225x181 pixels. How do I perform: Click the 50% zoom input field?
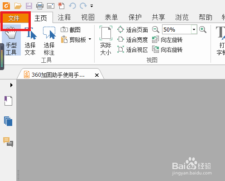pos(177,29)
